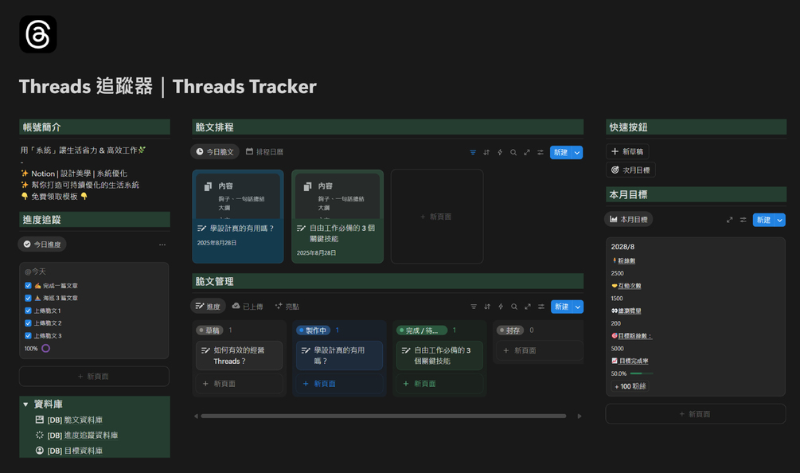Viewport: 800px width, 473px height.
Task: Open three-dots menu beside 今日進度
Action: pos(162,244)
